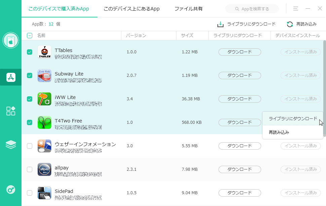The image size is (326, 206).
Task: Check the SidePad checkbox
Action: (x=30, y=193)
